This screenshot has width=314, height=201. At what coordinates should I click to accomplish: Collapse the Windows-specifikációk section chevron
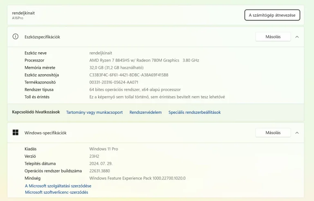pyautogui.click(x=297, y=133)
